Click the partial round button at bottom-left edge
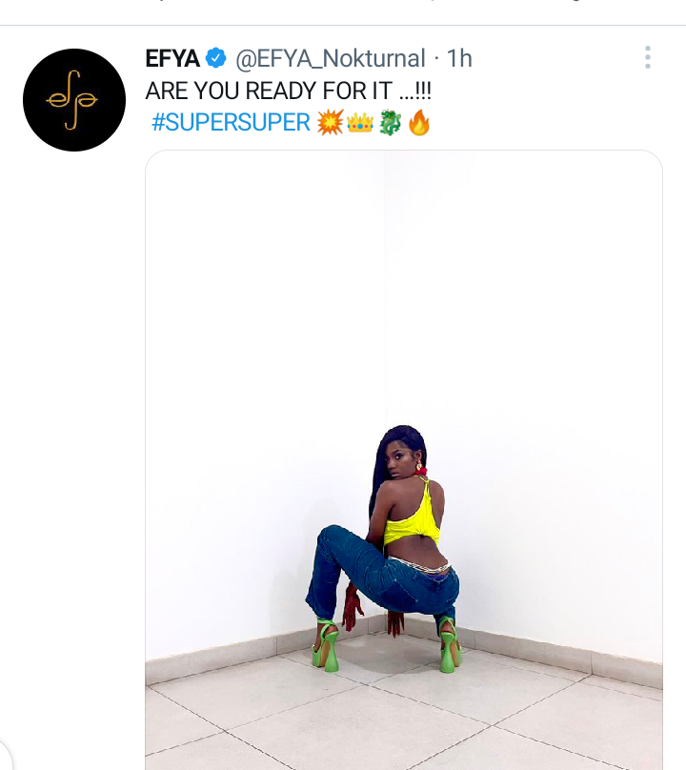The image size is (686, 770). (x=5, y=756)
